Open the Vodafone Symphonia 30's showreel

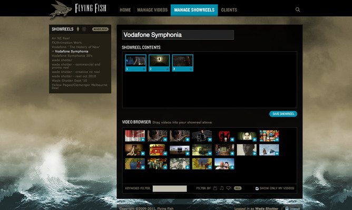(x=72, y=56)
